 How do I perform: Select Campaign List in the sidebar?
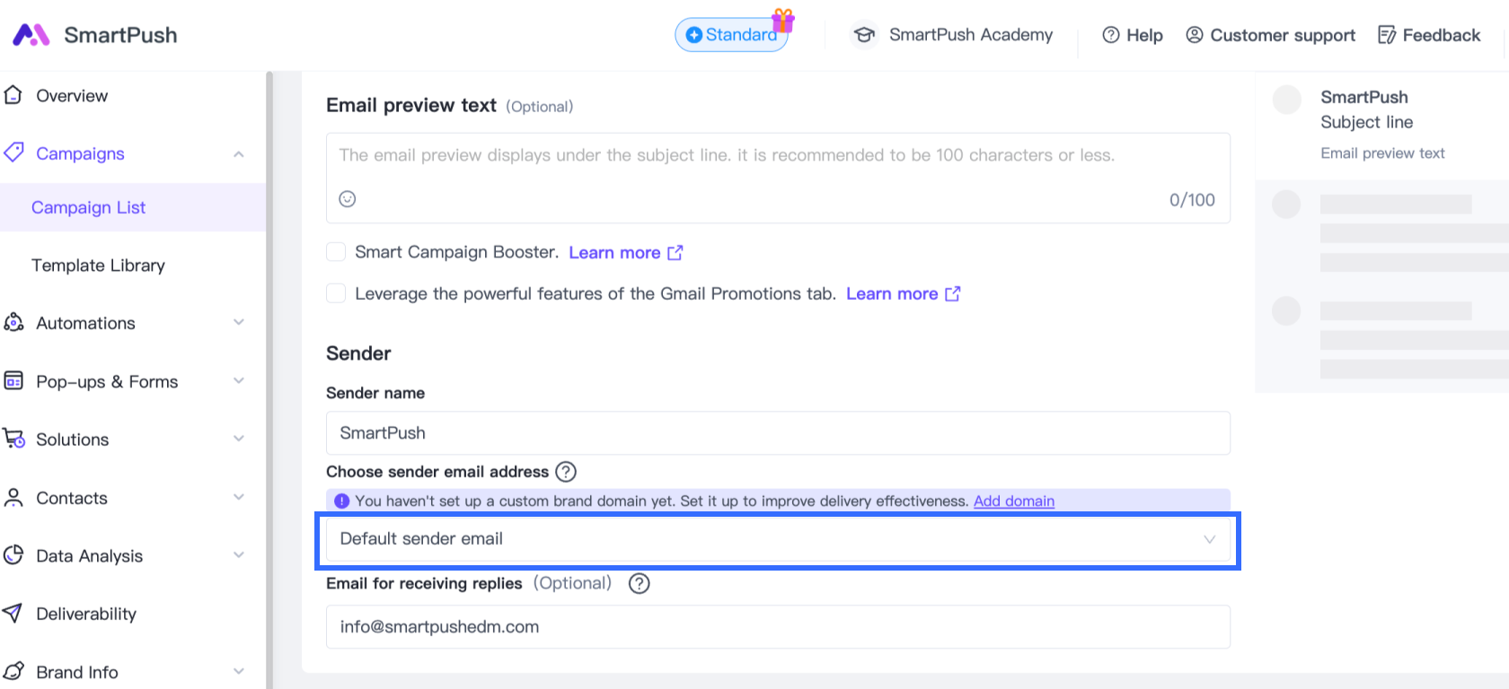(x=89, y=207)
